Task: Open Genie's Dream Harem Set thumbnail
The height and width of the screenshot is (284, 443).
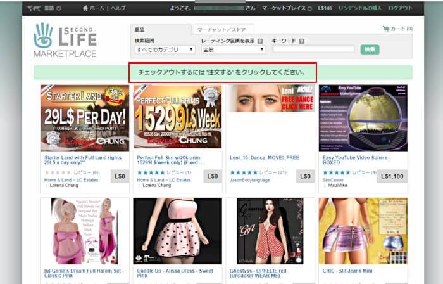Action: [x=85, y=231]
